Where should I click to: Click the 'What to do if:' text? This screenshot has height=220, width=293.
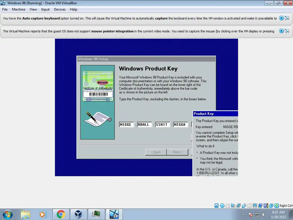click(x=205, y=146)
